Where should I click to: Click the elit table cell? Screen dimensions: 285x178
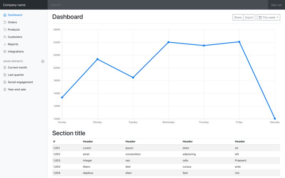[237, 154]
